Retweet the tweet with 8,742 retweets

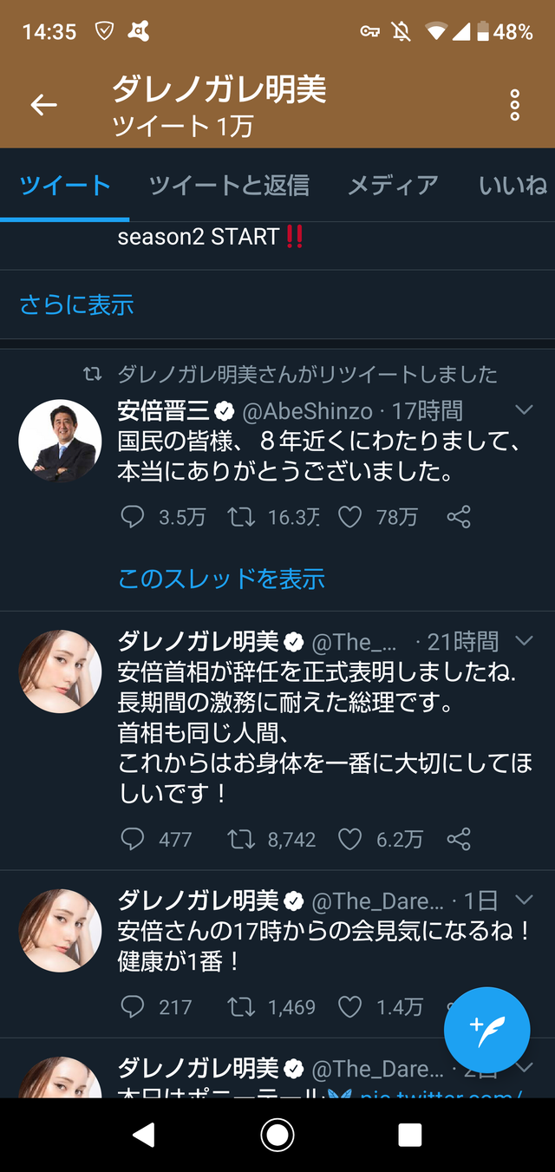coord(240,839)
